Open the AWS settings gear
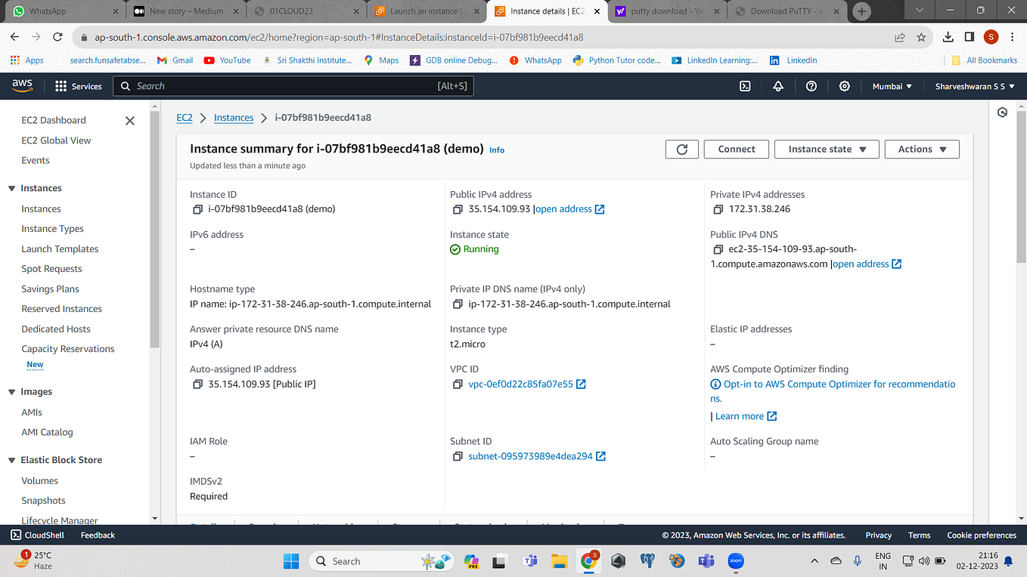Image resolution: width=1027 pixels, height=577 pixels. click(x=844, y=86)
